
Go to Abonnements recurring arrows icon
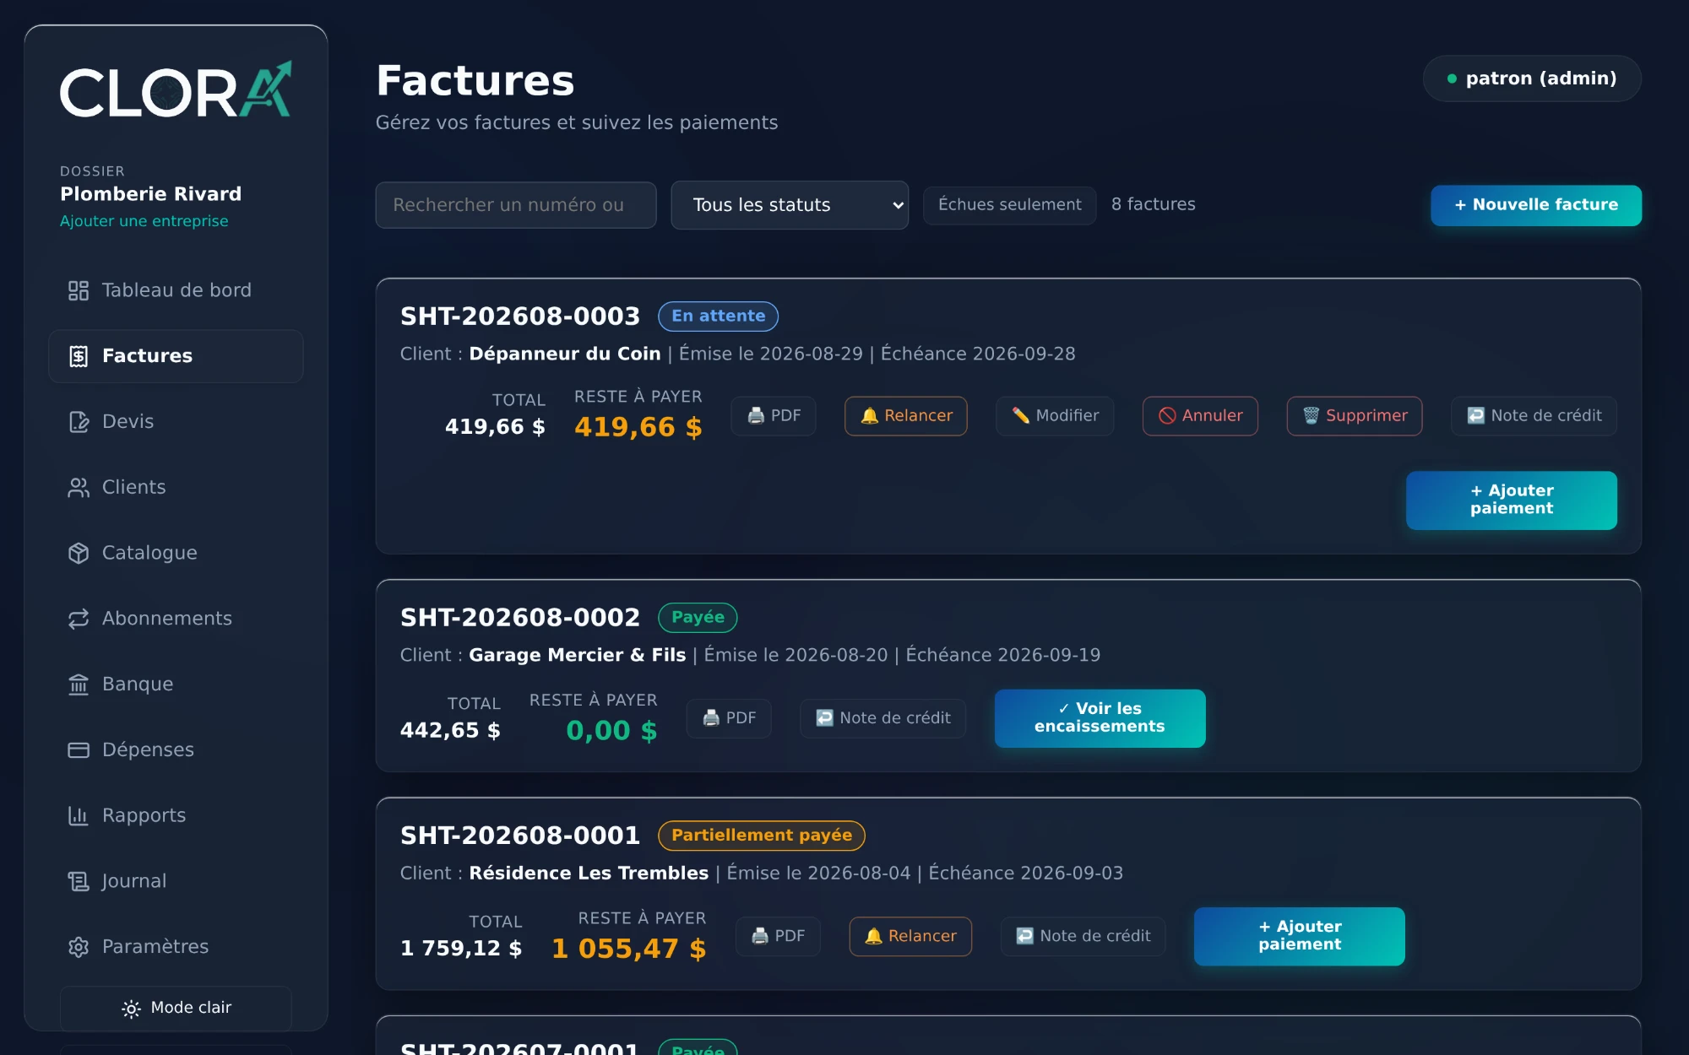[x=79, y=619]
